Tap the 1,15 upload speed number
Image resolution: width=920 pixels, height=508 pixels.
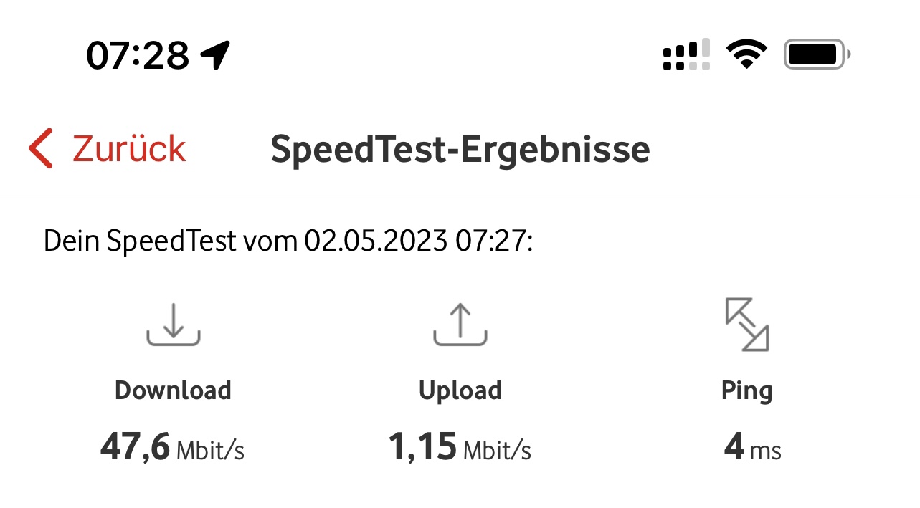(x=422, y=447)
